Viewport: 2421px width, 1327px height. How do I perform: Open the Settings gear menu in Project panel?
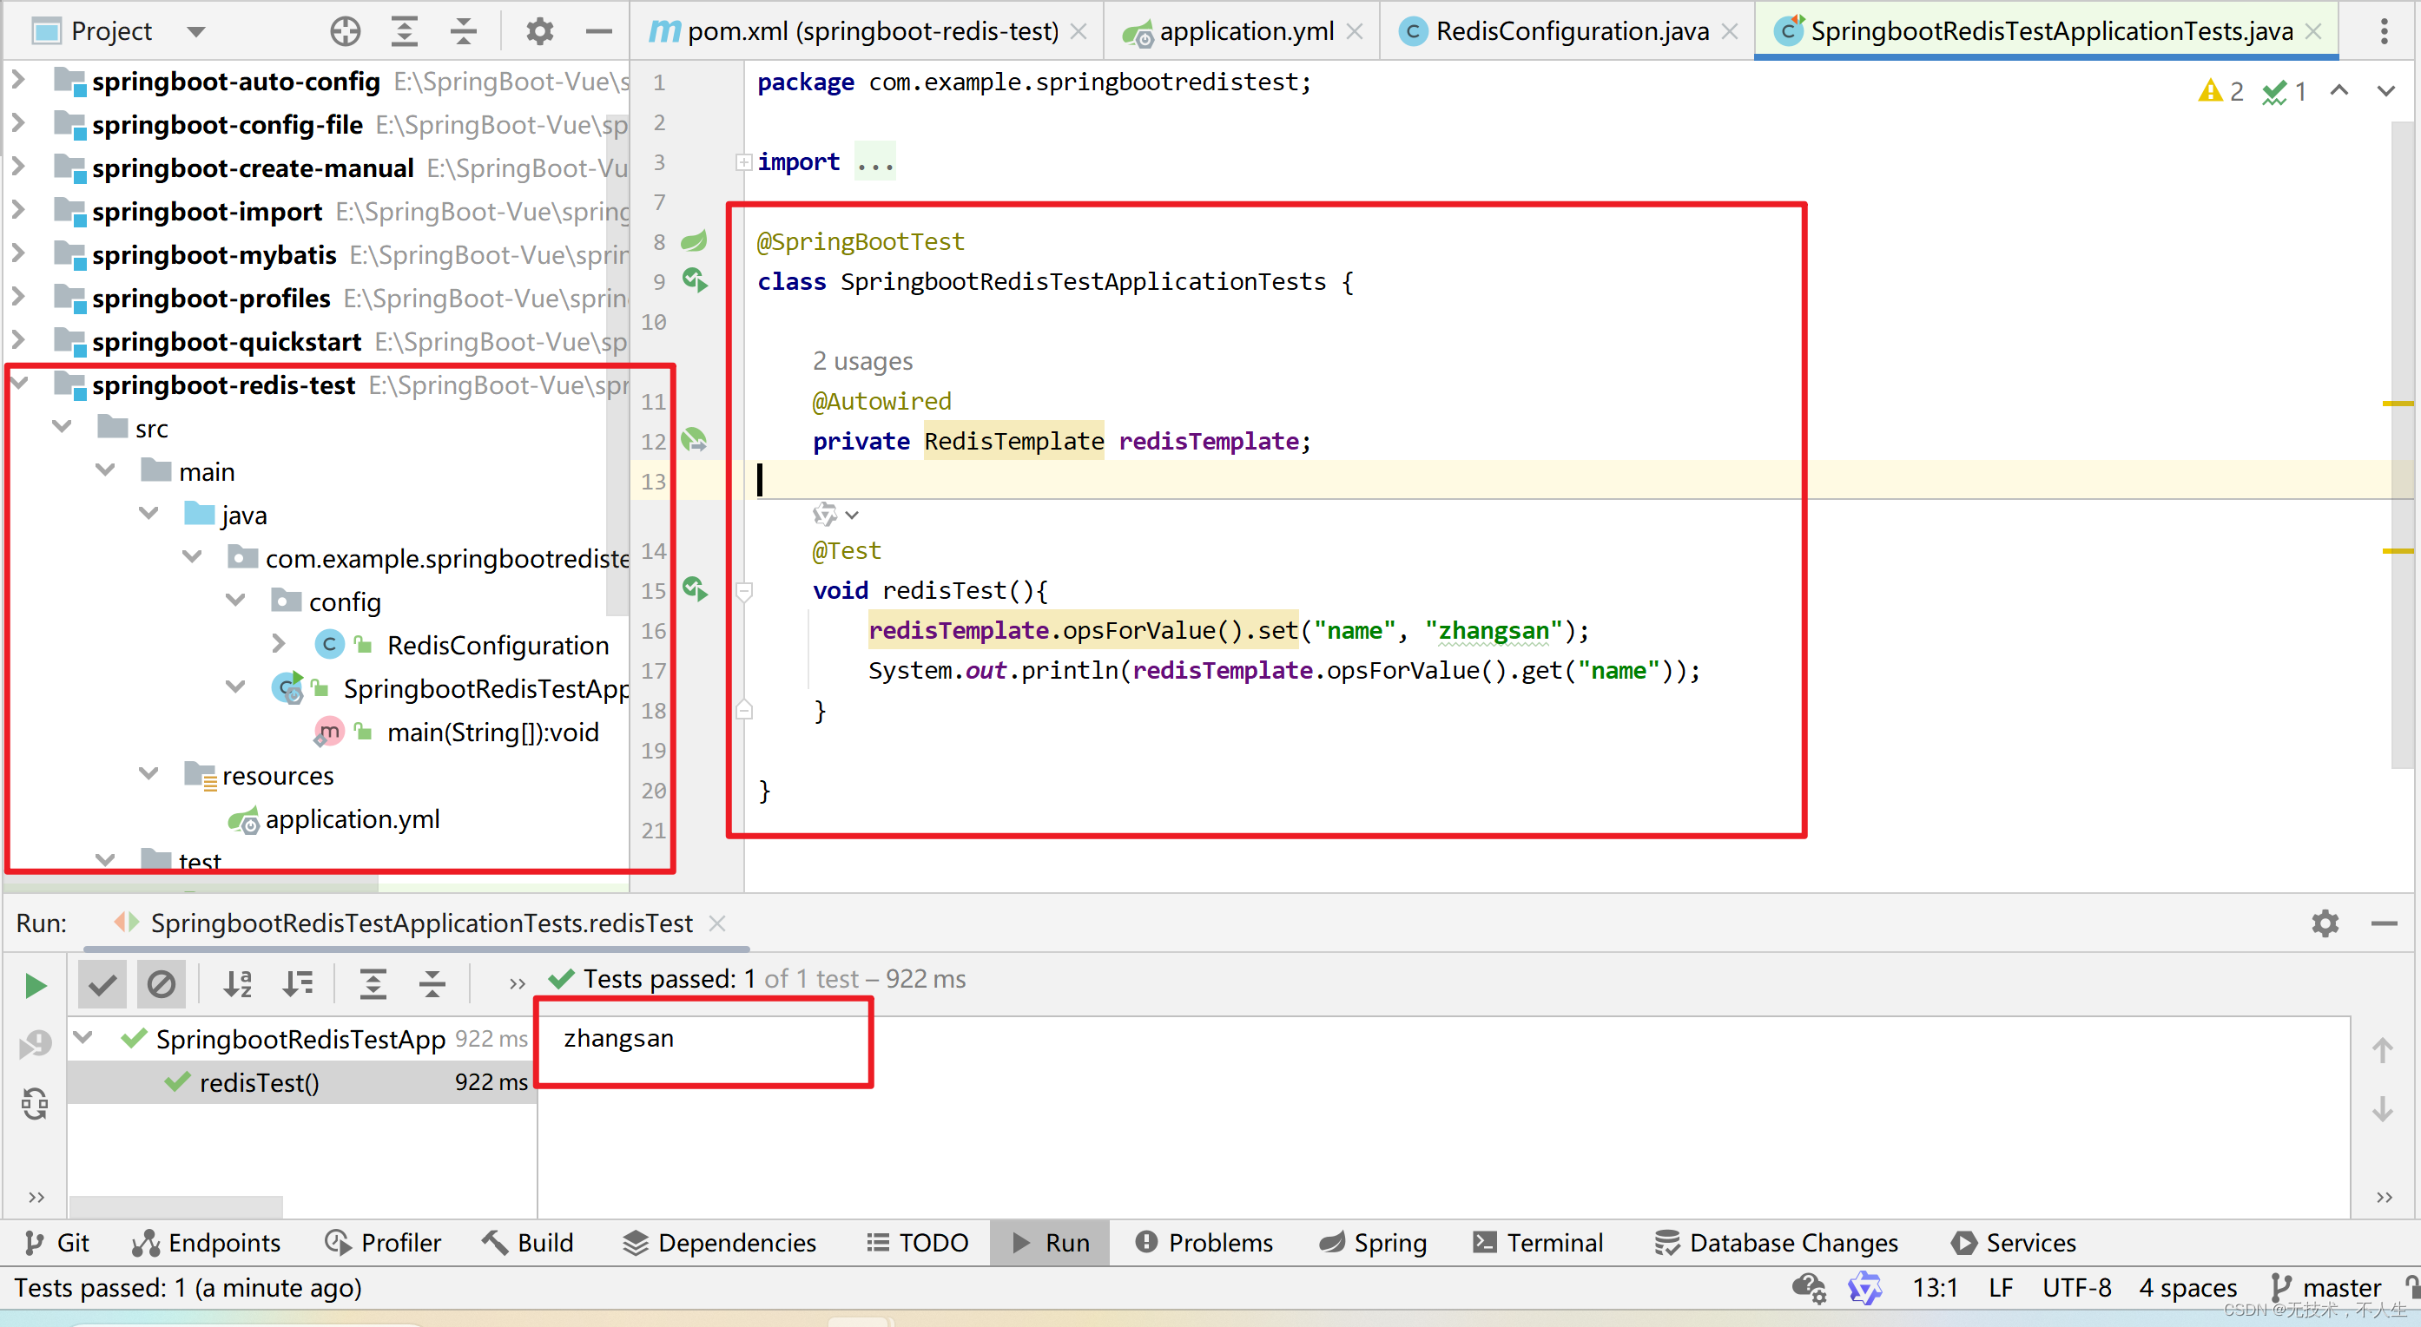click(535, 35)
